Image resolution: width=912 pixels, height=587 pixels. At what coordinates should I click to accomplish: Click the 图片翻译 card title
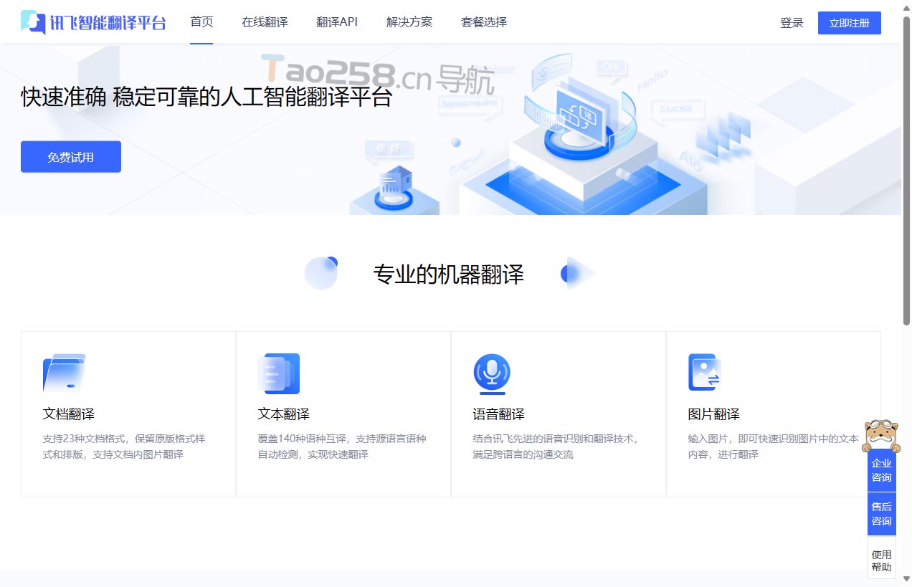714,414
